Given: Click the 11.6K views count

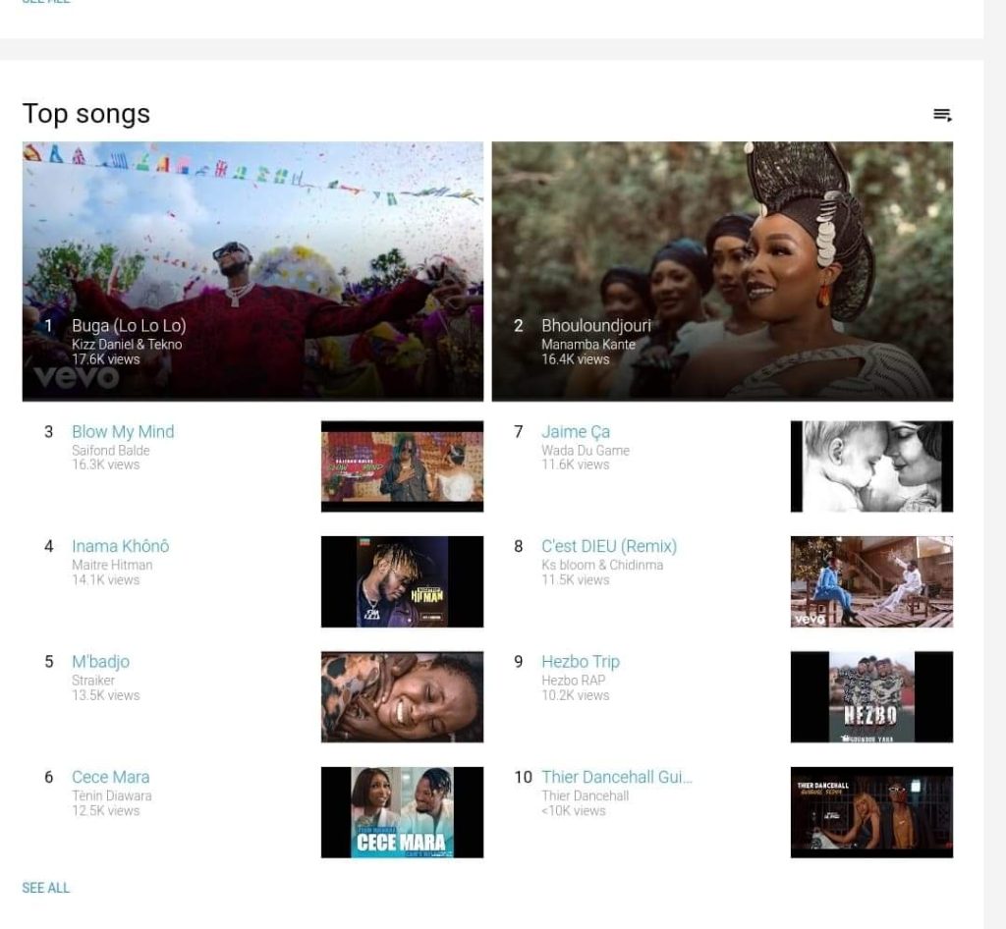Looking at the screenshot, I should (575, 464).
